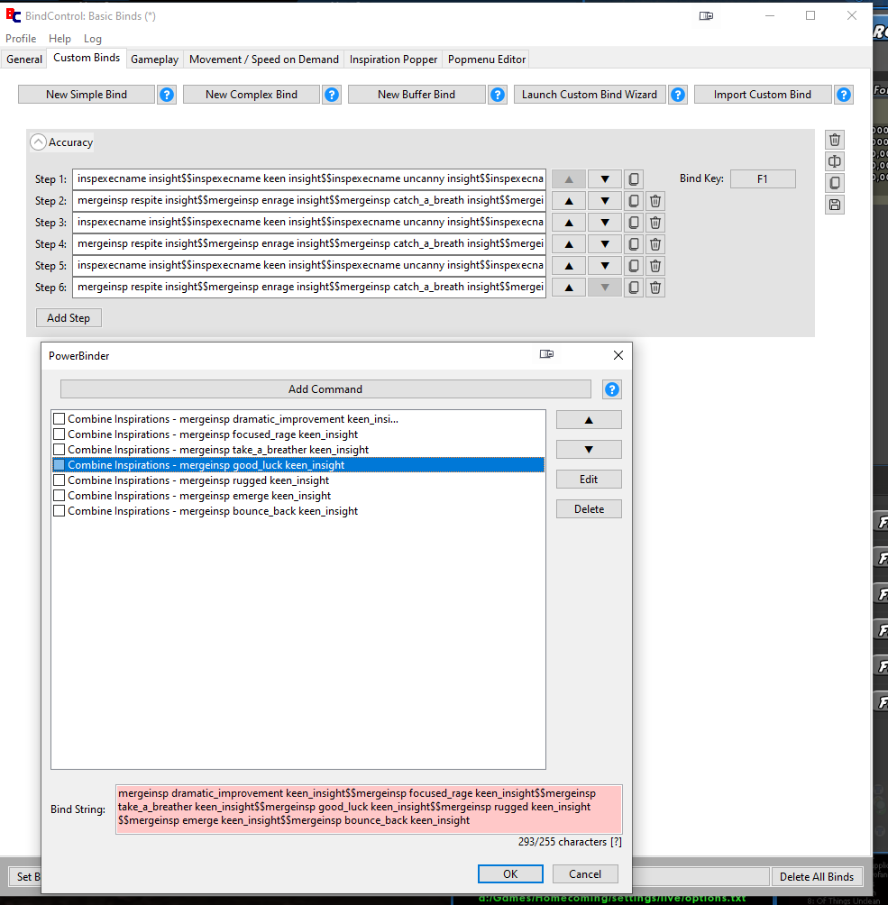Open help for New Simple Bind
The image size is (888, 905).
point(167,95)
